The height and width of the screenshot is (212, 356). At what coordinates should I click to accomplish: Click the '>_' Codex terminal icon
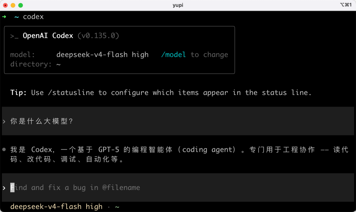(14, 36)
